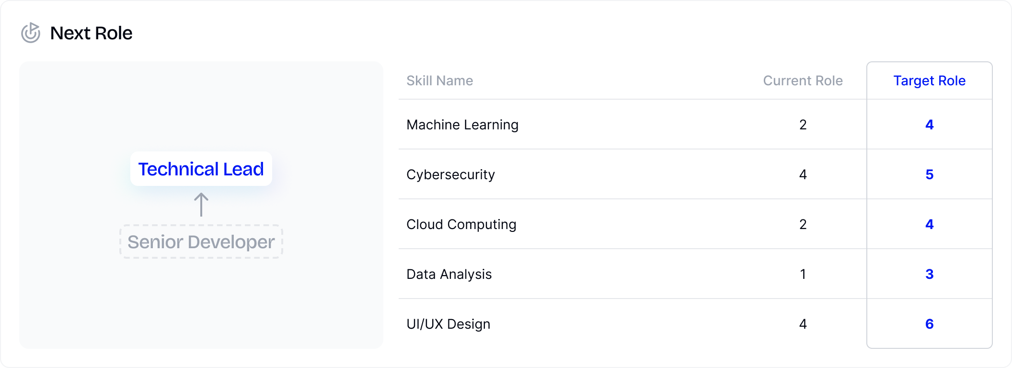Click Machine Learning target value 4

(x=930, y=125)
